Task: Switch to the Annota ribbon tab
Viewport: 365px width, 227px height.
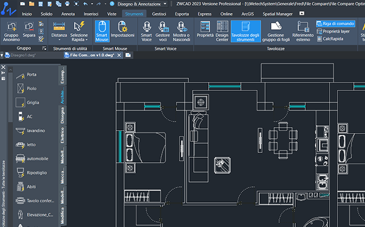Action: (x=68, y=14)
